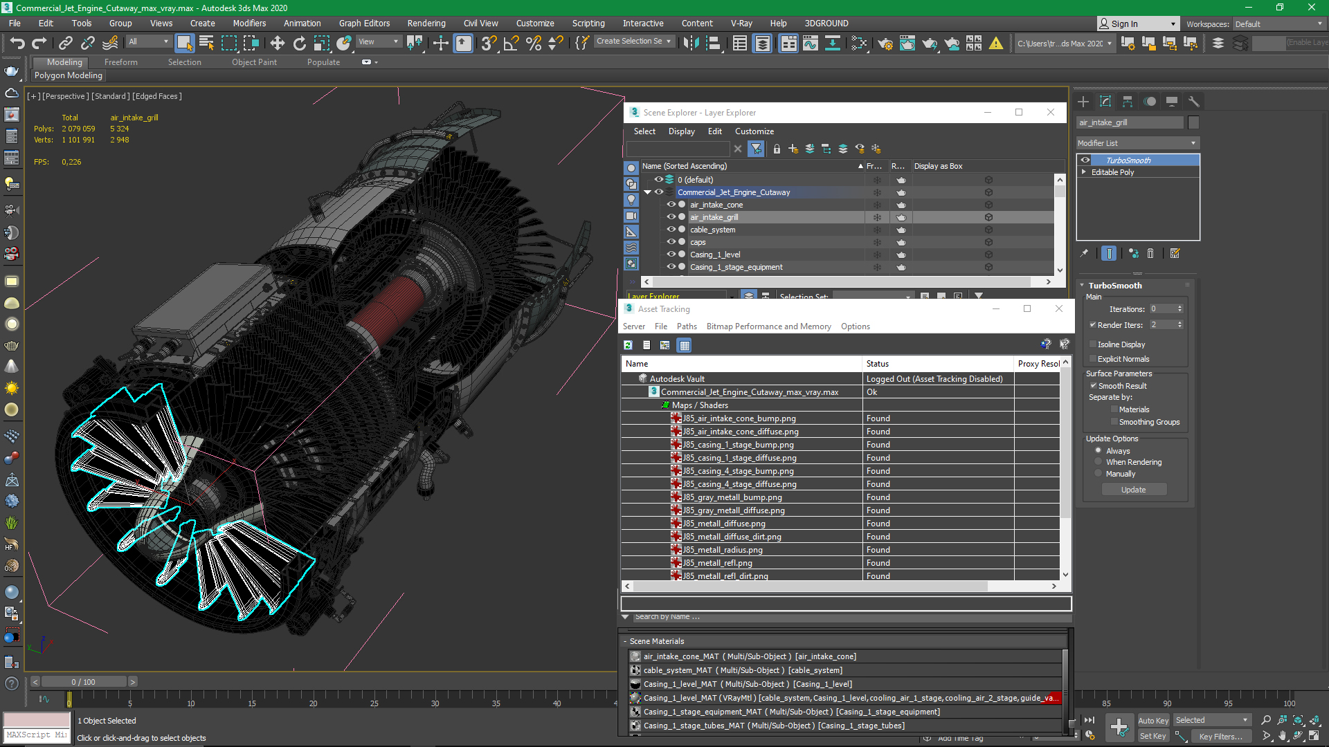
Task: Open Render Setup teapot icon
Action: click(885, 43)
